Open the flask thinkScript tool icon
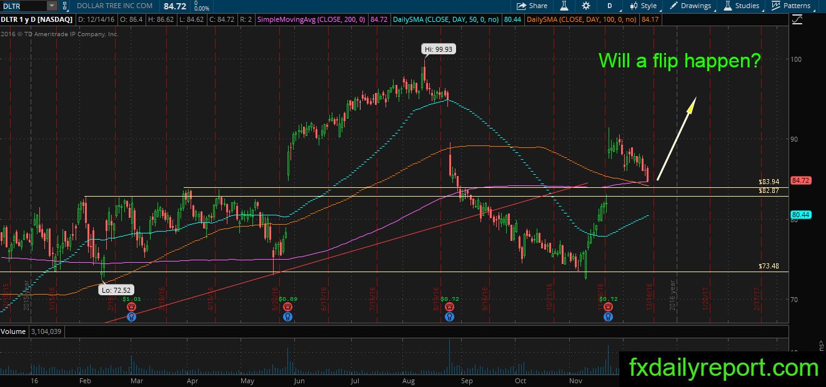This screenshot has width=826, height=387. [564, 6]
